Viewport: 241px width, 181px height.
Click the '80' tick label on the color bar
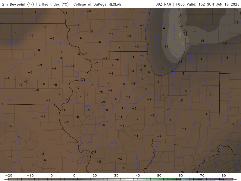click(224, 176)
